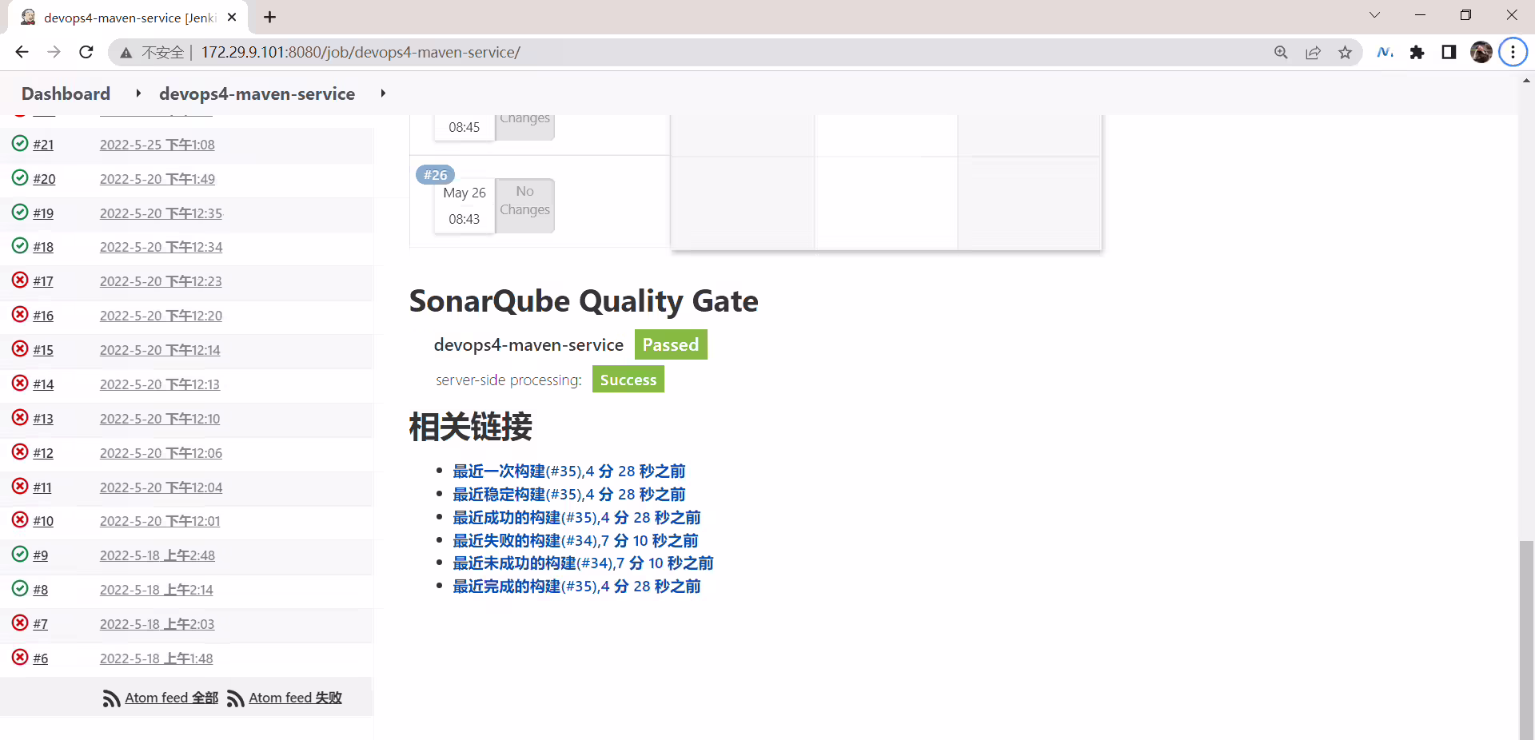Click the failed status icon for build #11

coord(20,486)
